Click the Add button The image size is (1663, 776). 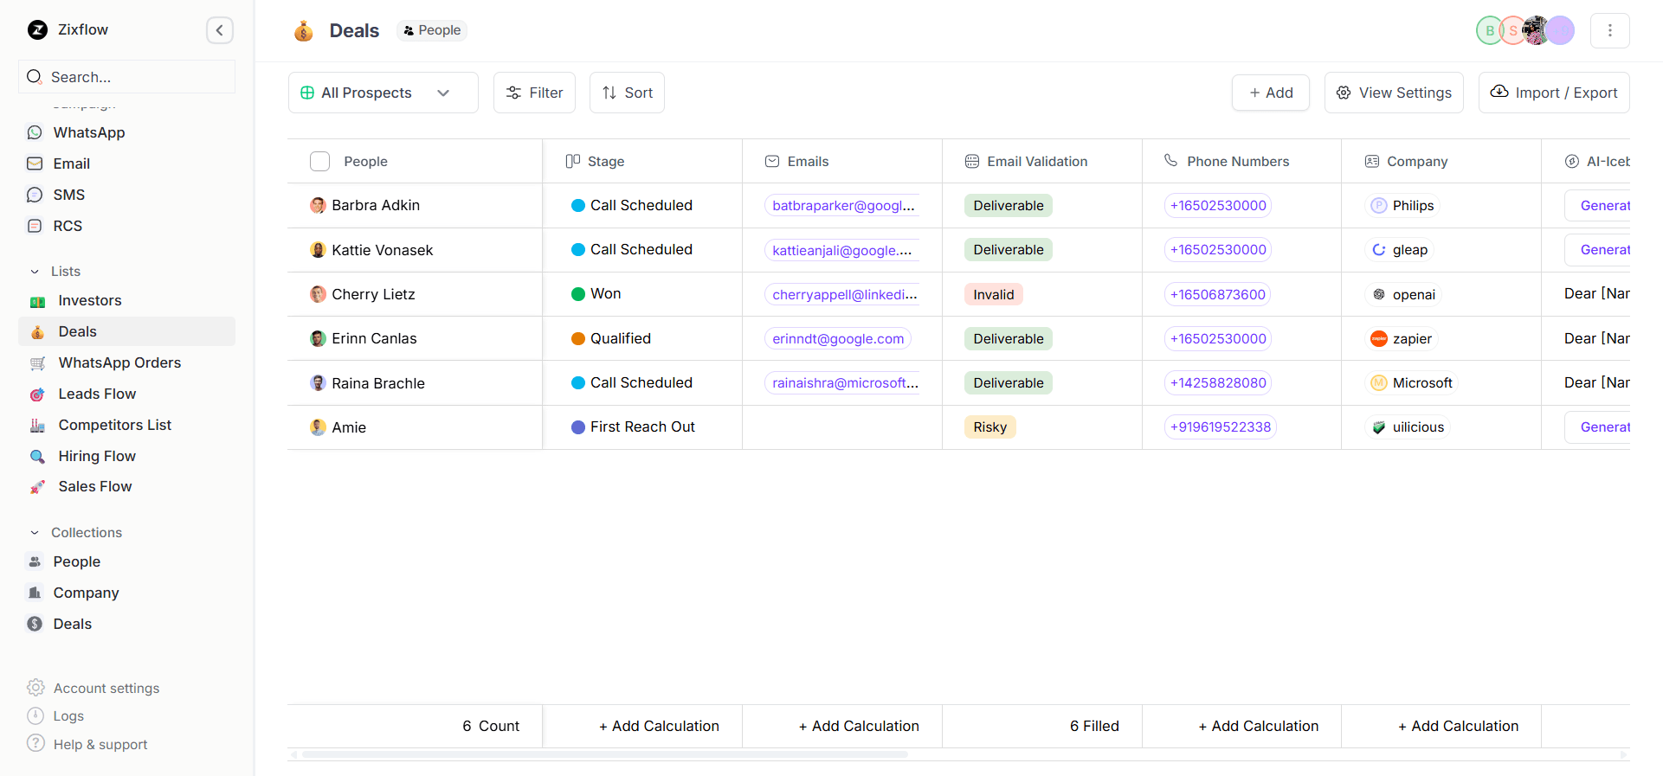[1270, 93]
